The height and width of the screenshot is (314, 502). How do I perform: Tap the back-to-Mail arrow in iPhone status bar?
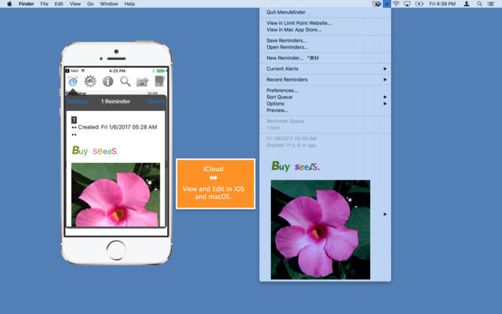pos(67,71)
